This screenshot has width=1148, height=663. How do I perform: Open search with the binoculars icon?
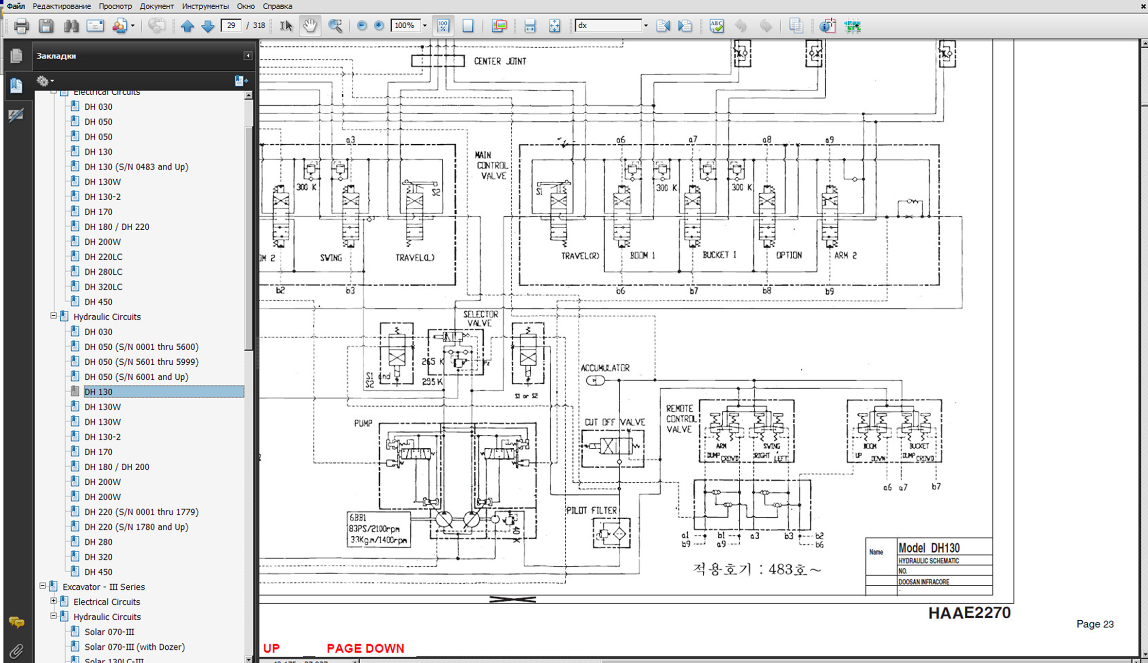point(71,26)
